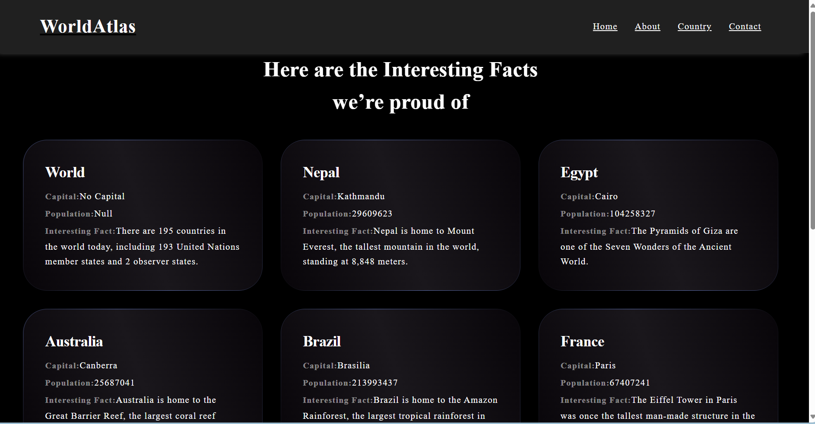The image size is (815, 424).
Task: Select the Nepal card title
Action: click(x=321, y=172)
